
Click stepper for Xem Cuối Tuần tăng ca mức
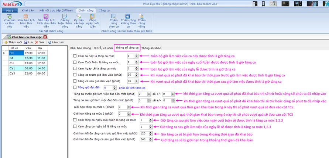pyautogui.click(x=136, y=62)
